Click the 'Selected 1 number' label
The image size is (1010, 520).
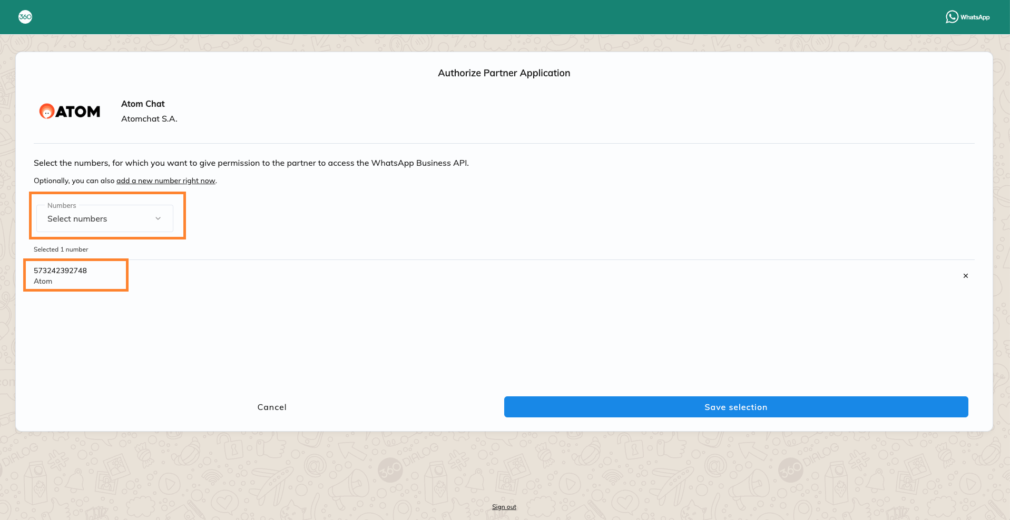pyautogui.click(x=61, y=249)
